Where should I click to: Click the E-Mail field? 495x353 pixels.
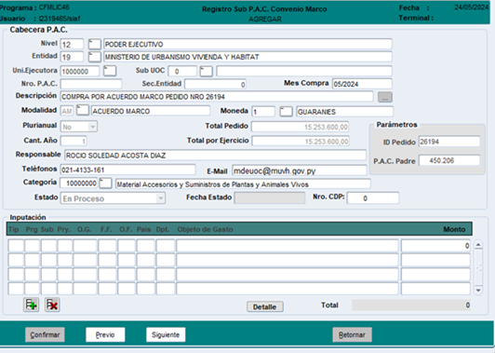pyautogui.click(x=300, y=170)
